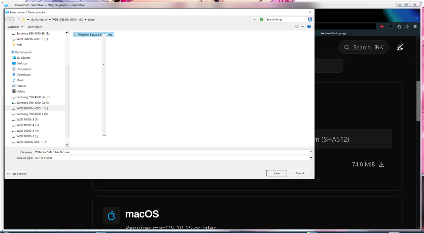Click the up-one-level arrow in save dialog

tap(19, 19)
